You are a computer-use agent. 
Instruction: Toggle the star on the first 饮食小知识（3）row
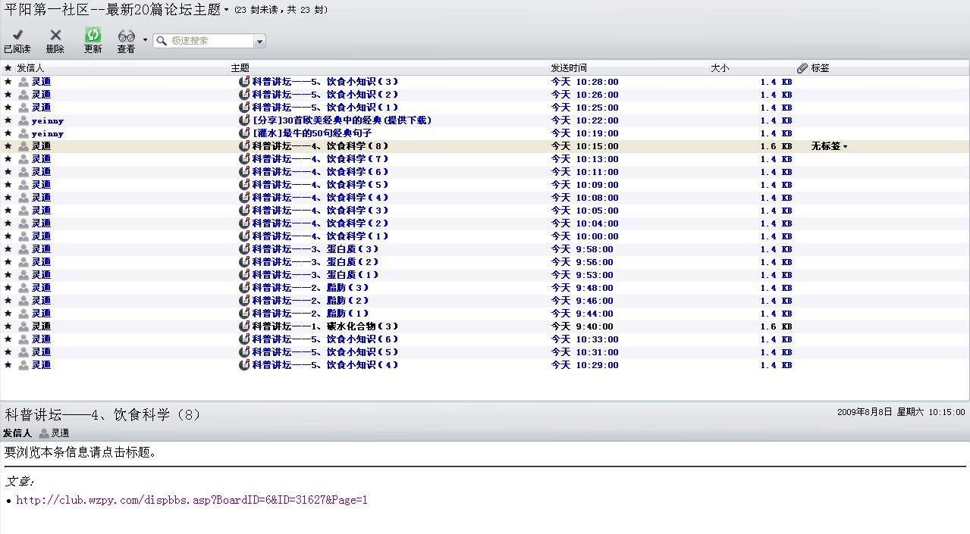(x=8, y=82)
